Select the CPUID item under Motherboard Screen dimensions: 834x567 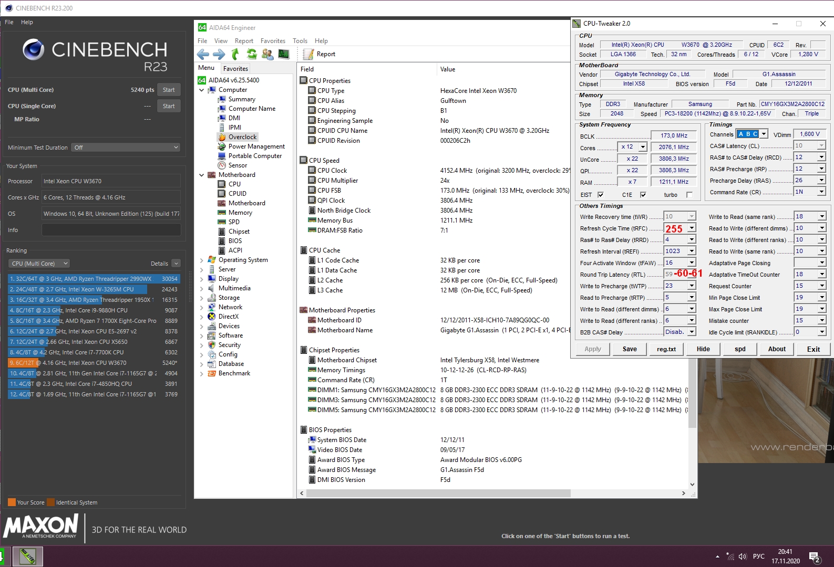(237, 194)
